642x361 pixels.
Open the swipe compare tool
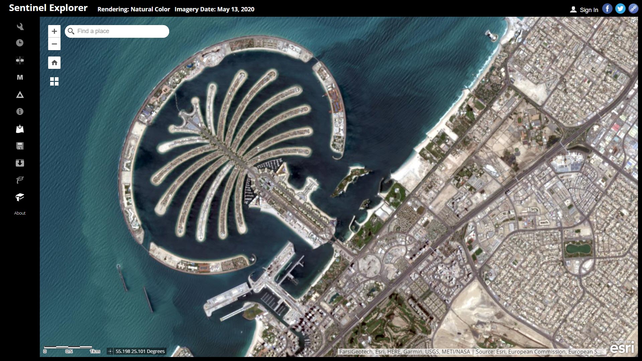tap(20, 60)
